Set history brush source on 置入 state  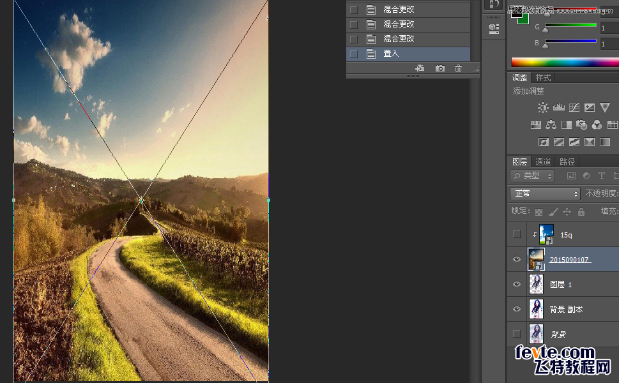click(x=353, y=54)
